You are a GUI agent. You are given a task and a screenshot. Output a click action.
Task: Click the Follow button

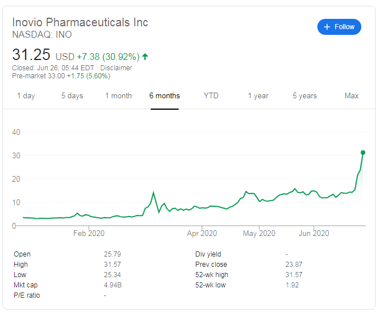(x=339, y=27)
